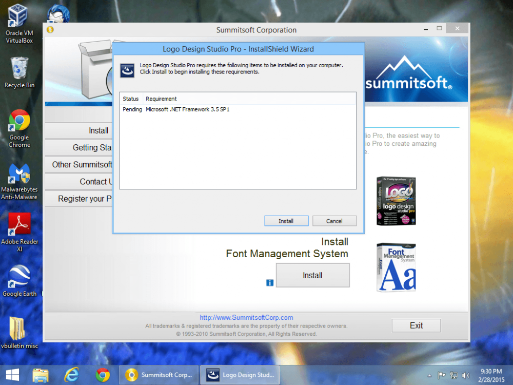The width and height of the screenshot is (513, 385).
Task: Open Contact Us sidebar item
Action: click(x=79, y=181)
